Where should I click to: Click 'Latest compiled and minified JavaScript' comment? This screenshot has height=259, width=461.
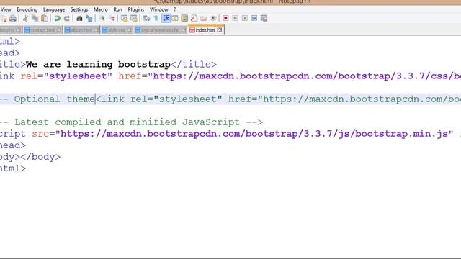tap(127, 122)
